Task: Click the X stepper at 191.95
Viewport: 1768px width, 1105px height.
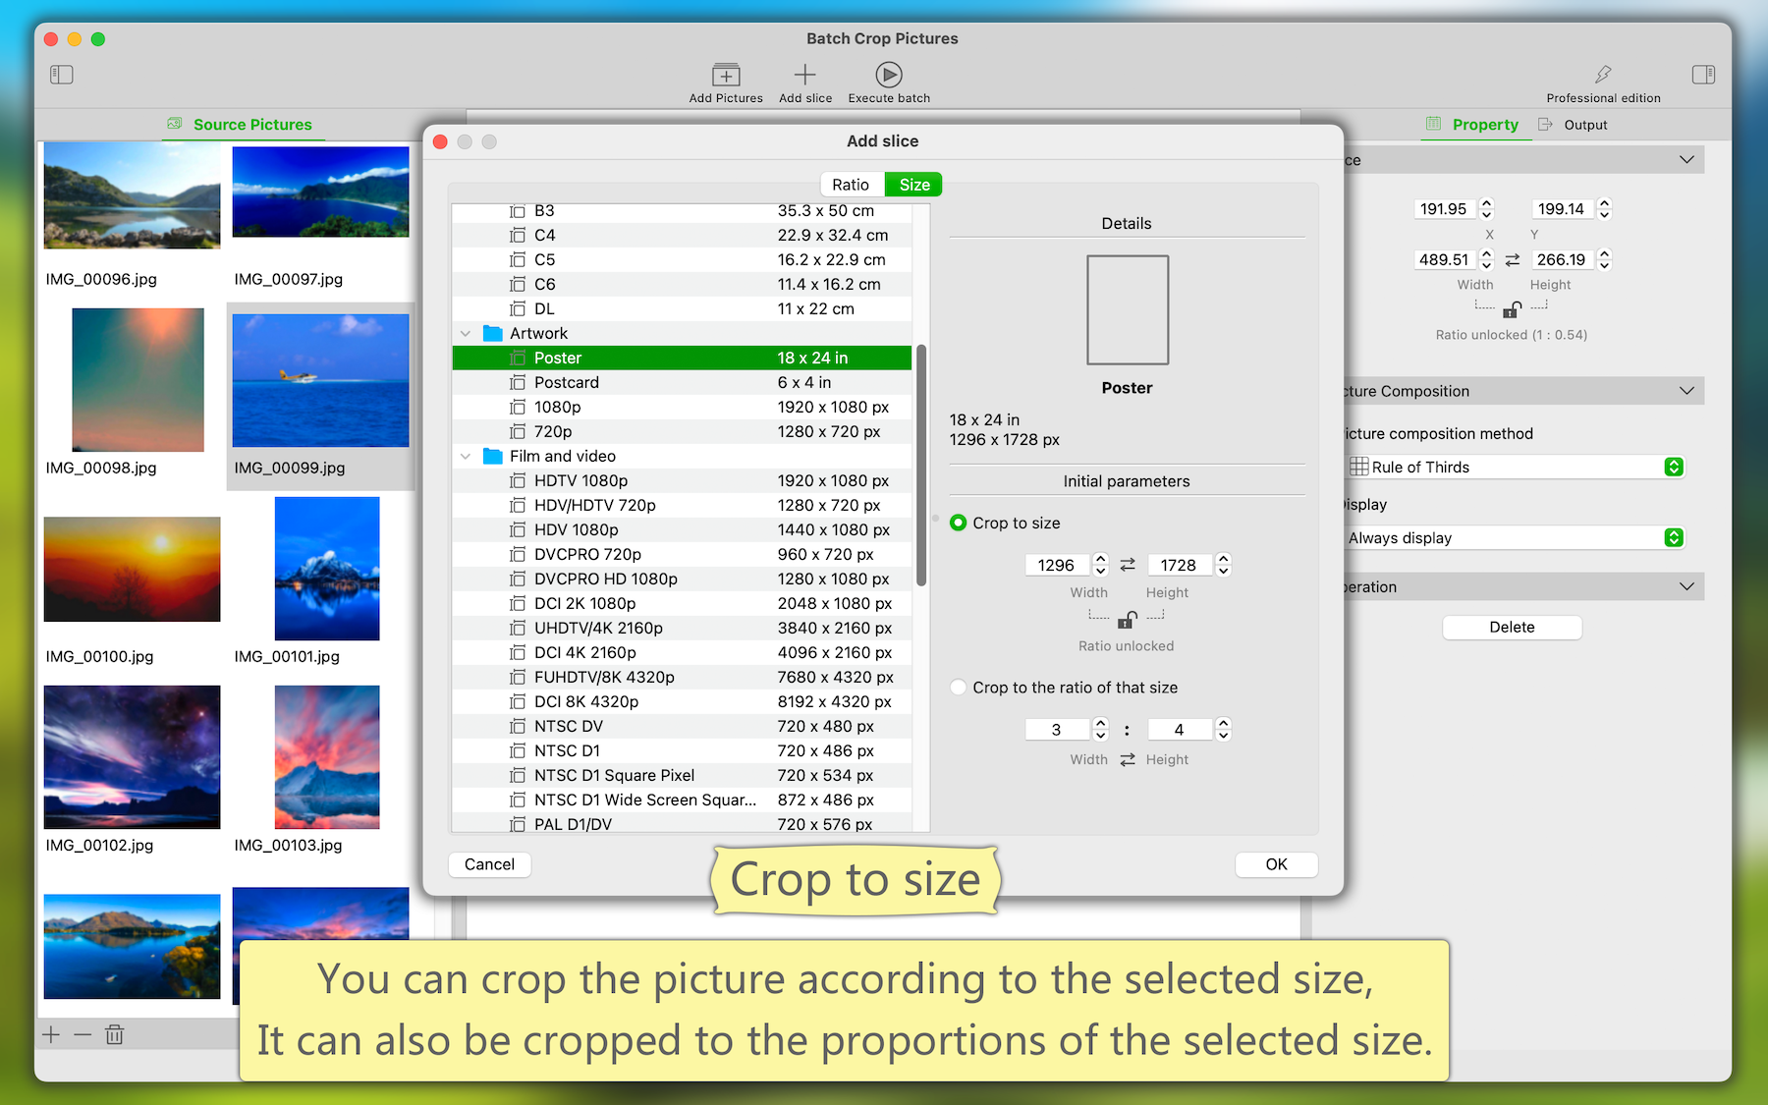Action: (1487, 208)
